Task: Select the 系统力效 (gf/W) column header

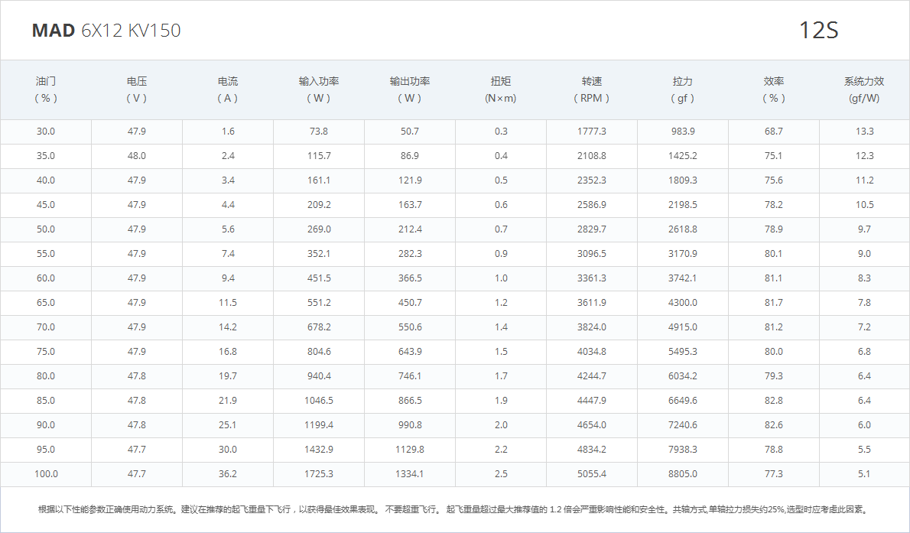Action: point(864,89)
